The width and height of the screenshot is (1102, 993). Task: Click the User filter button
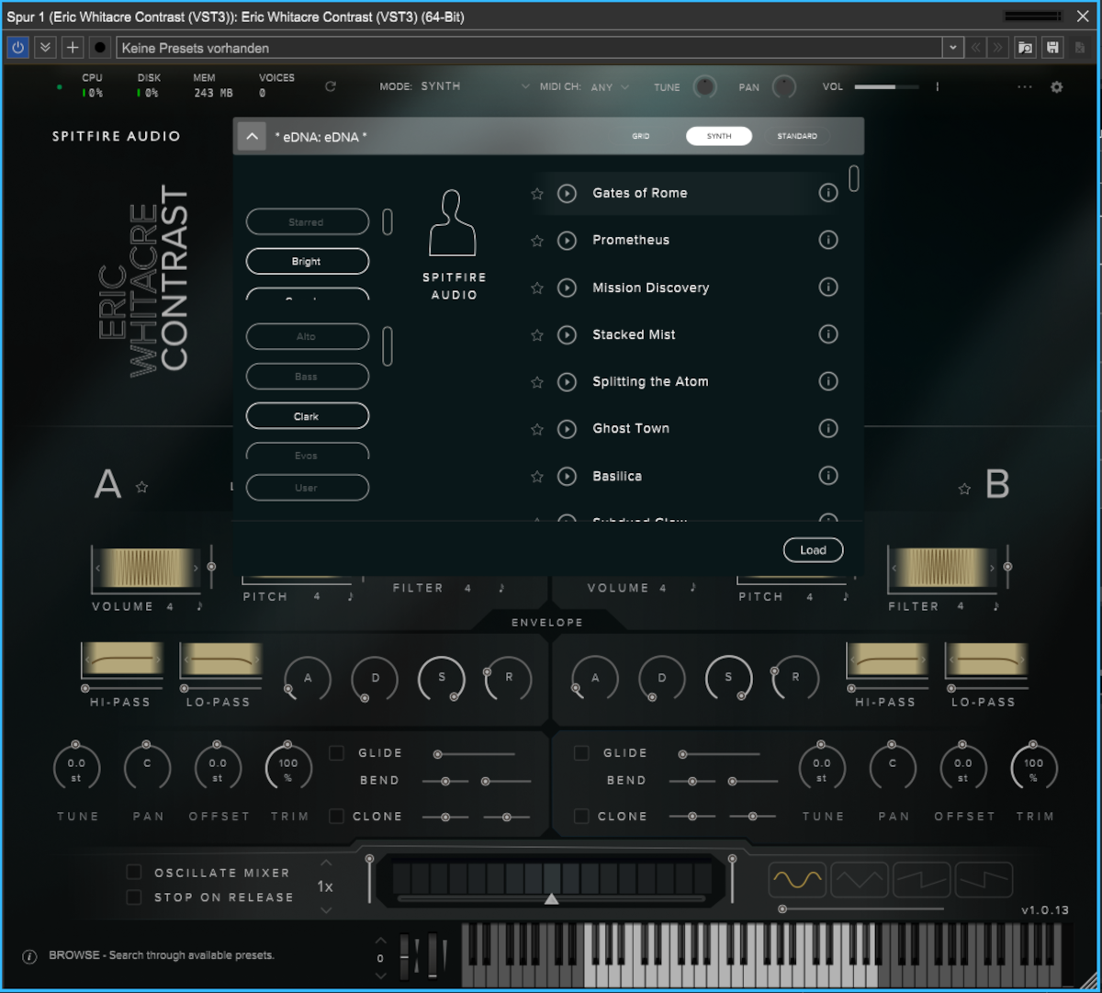308,488
